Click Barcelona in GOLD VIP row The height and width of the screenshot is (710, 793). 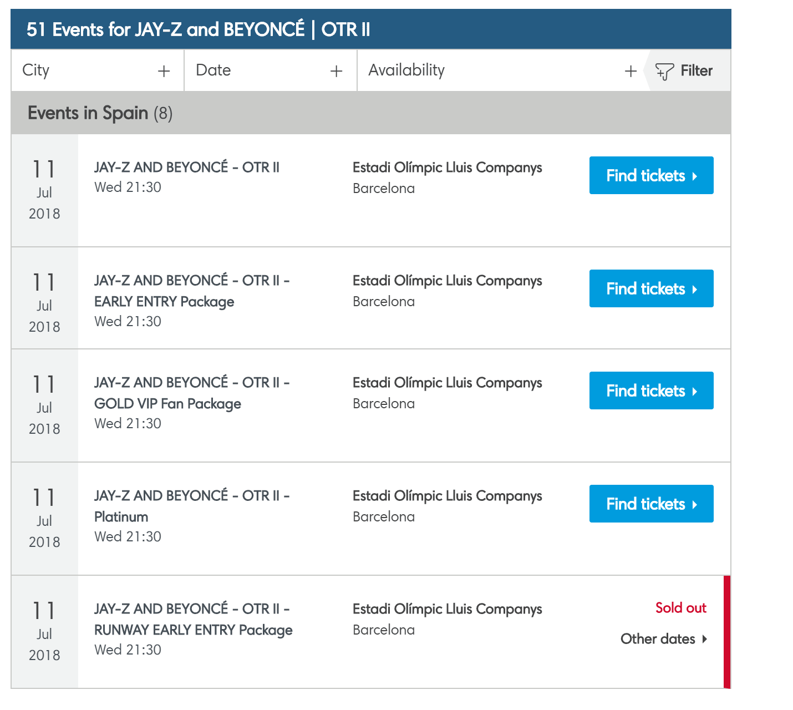click(384, 403)
